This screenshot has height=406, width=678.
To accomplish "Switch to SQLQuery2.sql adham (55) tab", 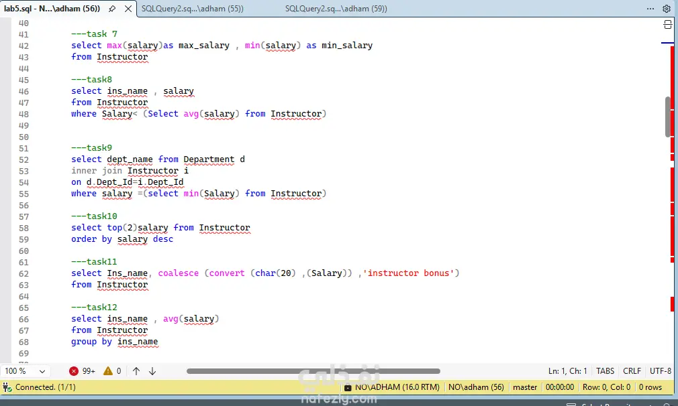I will pyautogui.click(x=193, y=9).
